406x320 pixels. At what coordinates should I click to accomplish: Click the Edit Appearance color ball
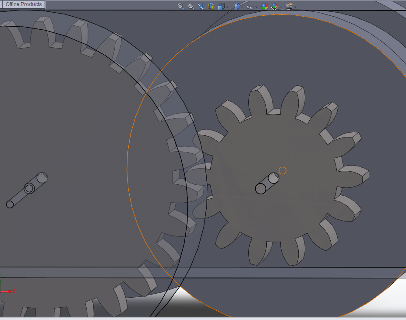265,7
